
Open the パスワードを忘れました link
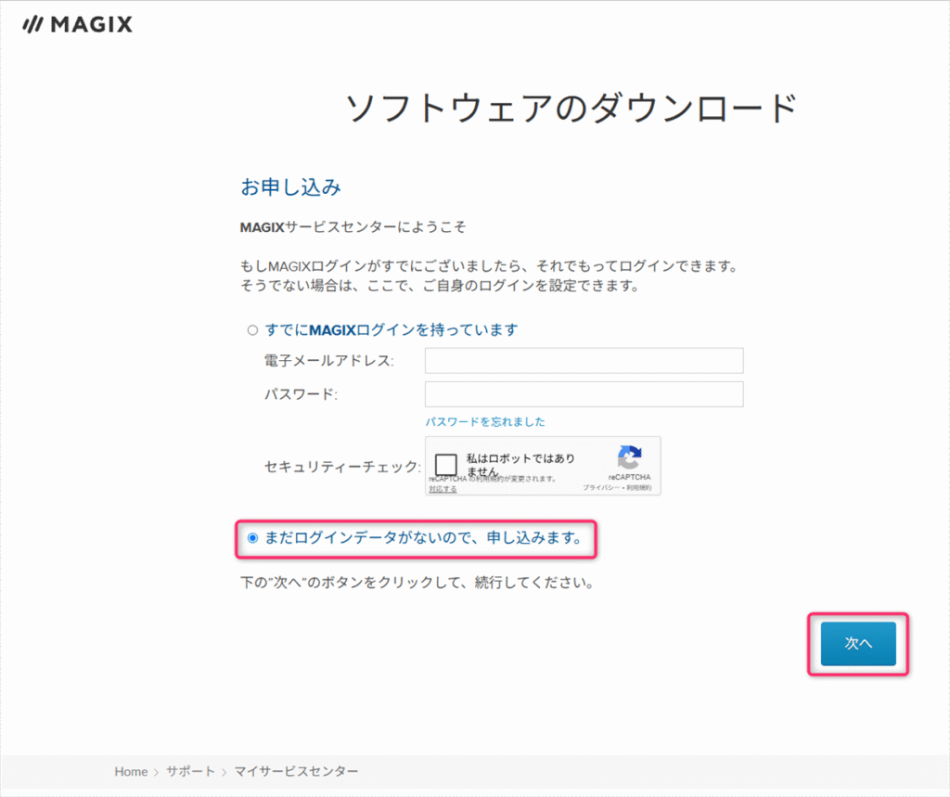point(484,421)
